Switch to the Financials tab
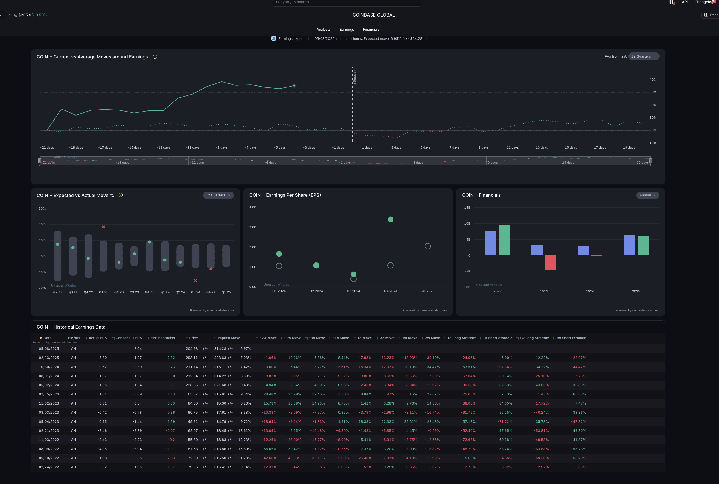The image size is (719, 484). tap(371, 30)
